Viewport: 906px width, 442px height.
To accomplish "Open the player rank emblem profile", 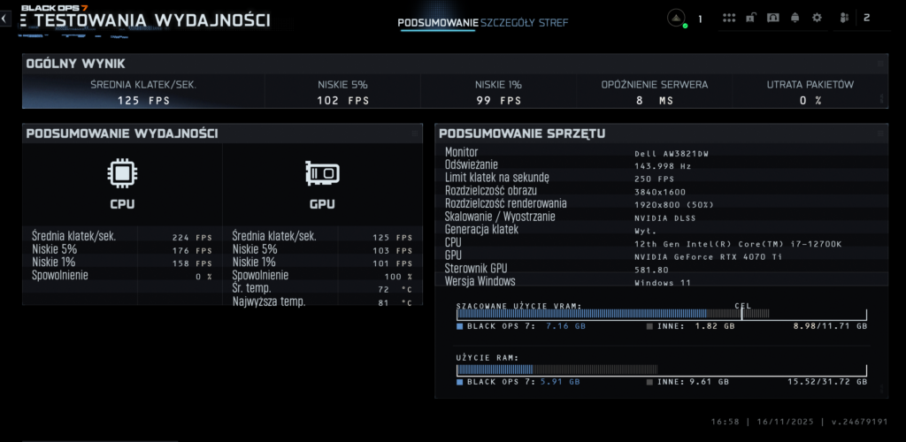I will 675,18.
